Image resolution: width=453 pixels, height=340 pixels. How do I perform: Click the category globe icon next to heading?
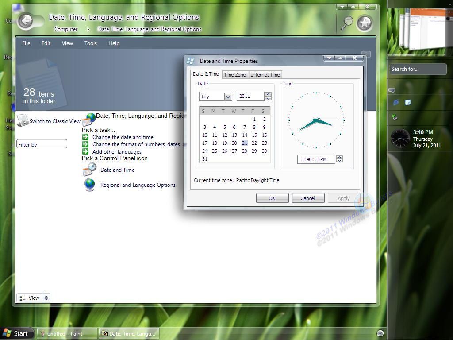click(89, 119)
